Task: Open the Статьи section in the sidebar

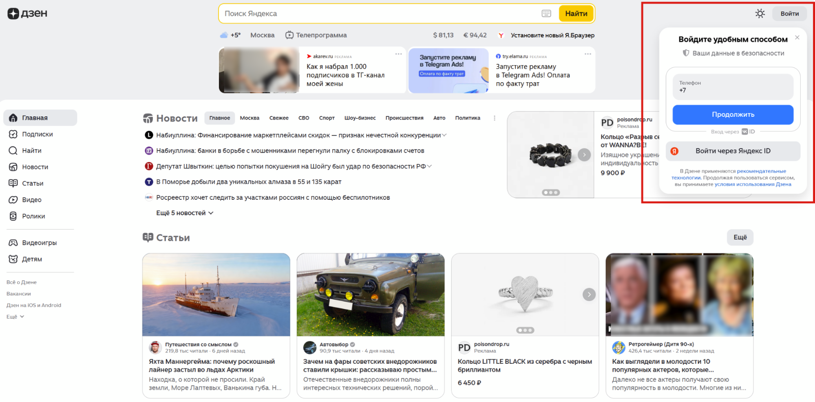Action: (x=33, y=183)
